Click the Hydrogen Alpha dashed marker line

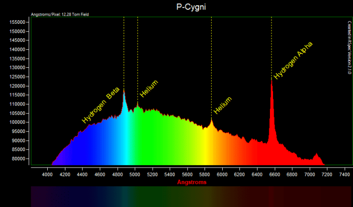[x=271, y=47]
